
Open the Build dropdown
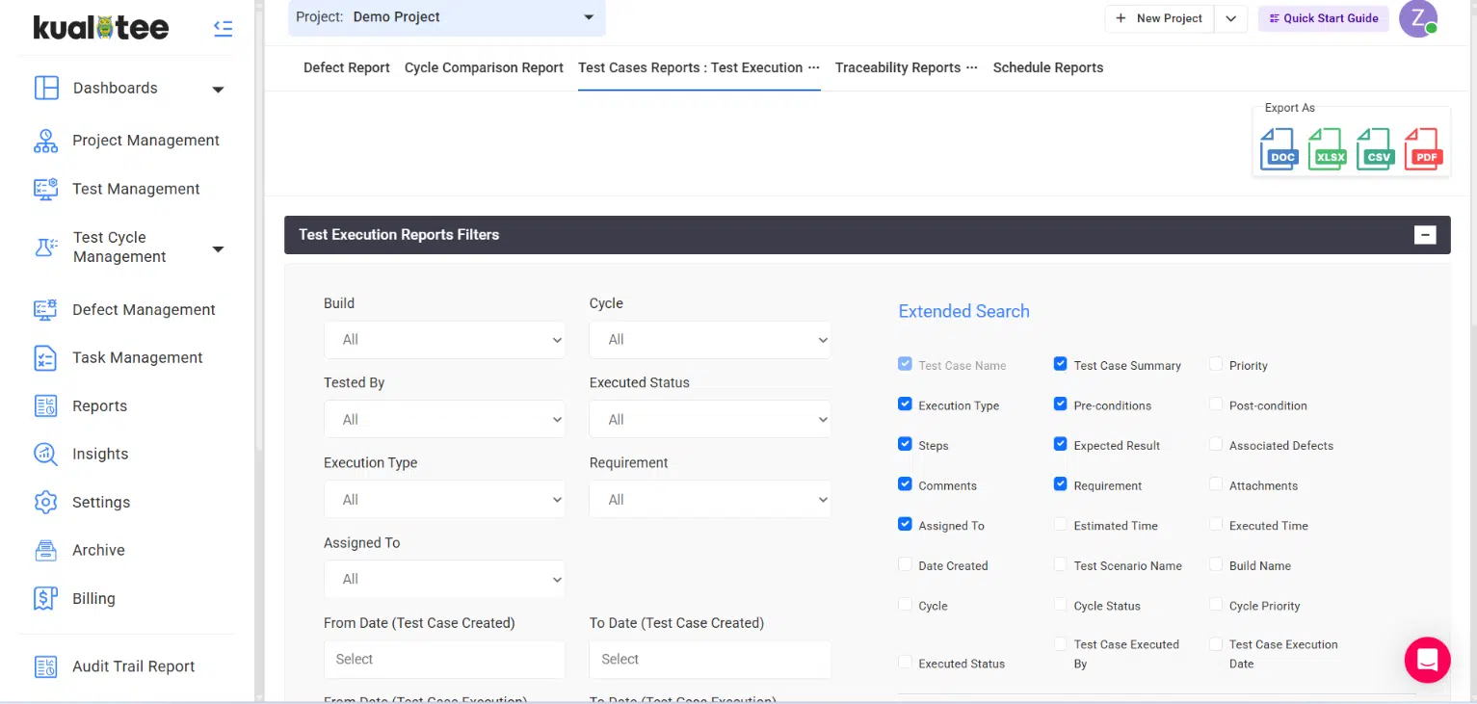444,340
